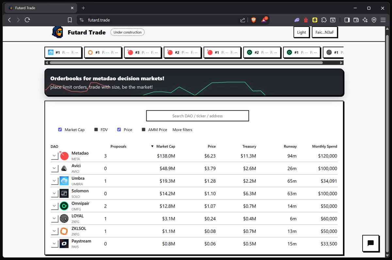Open the Metadao #3 proposal card
The height and width of the screenshot is (260, 392).
tap(143, 52)
